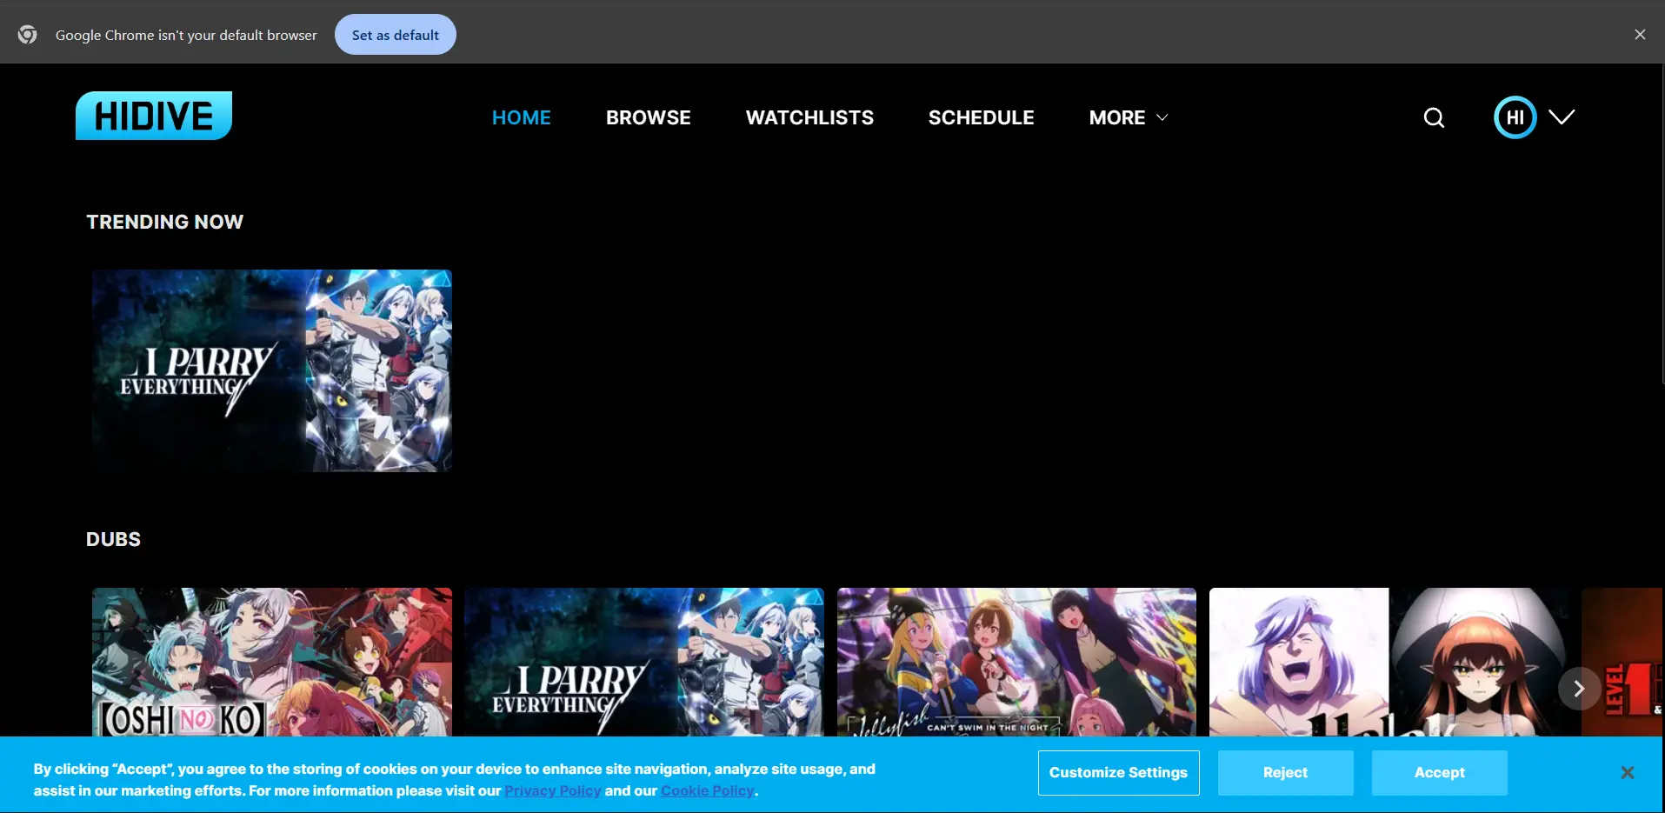
Task: Open the SCHEDULE page
Action: 981,117
